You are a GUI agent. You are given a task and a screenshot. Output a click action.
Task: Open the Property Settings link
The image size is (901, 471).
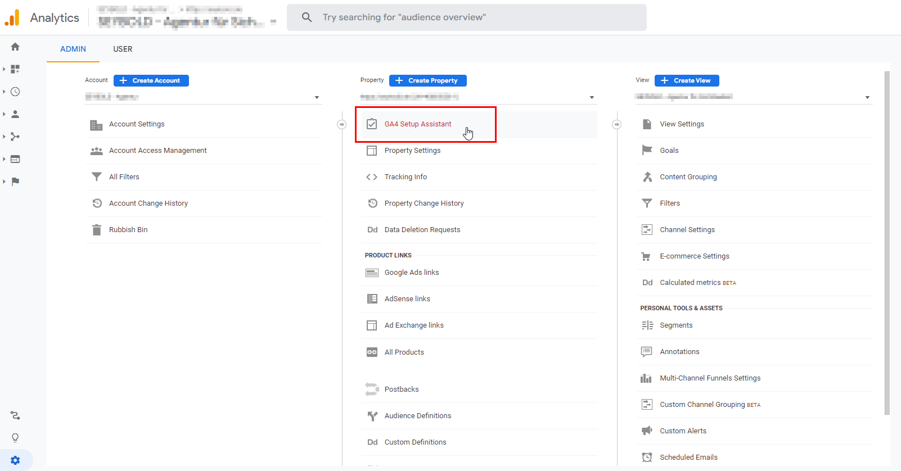coord(413,151)
